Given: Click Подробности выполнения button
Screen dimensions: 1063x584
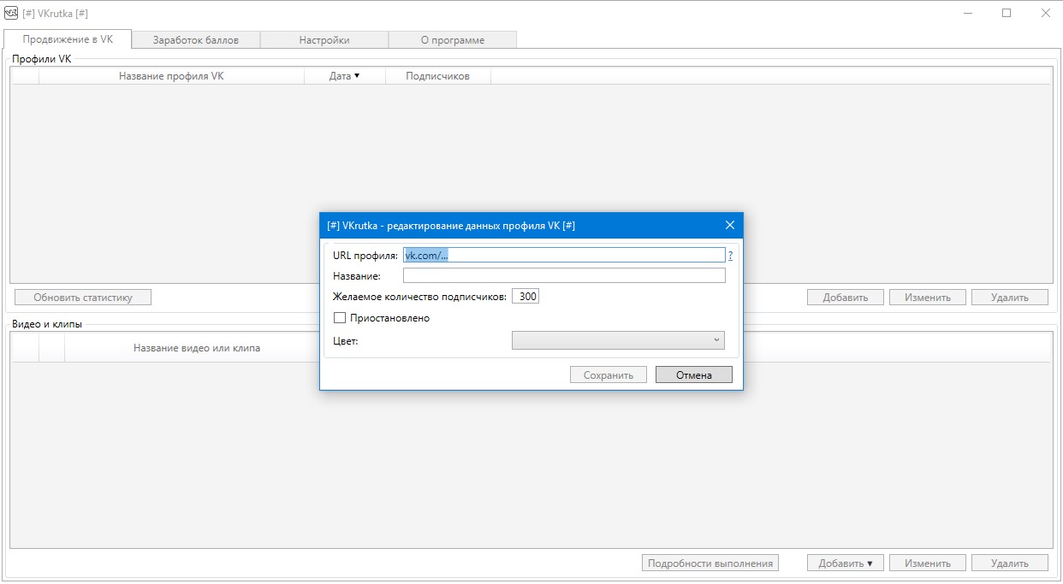Looking at the screenshot, I should click(710, 563).
